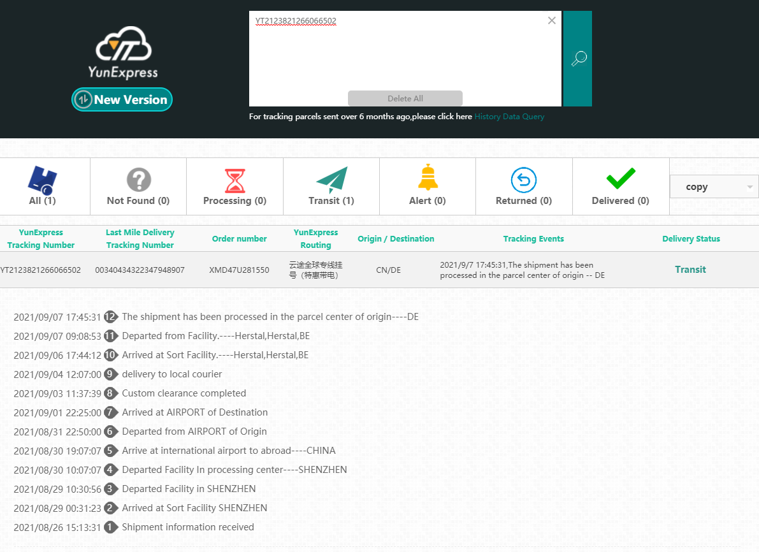
Task: Click tracking number YT2123821266066502 in results row
Action: click(x=40, y=270)
